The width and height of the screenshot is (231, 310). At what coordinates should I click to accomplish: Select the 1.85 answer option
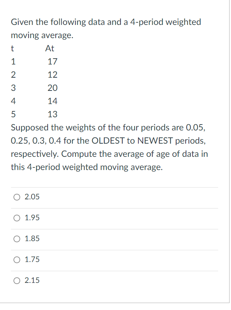coord(16,239)
